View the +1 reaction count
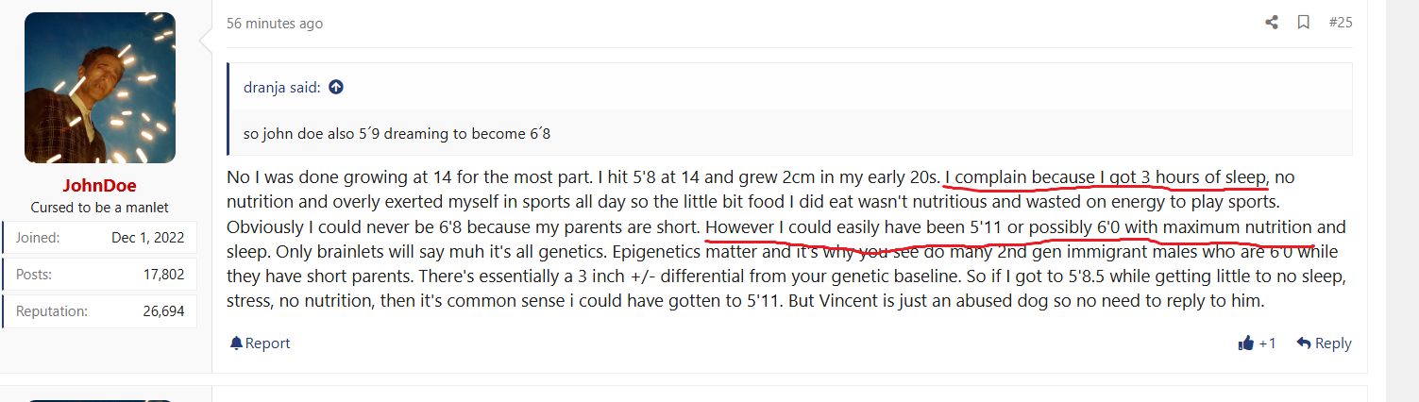 [1267, 343]
